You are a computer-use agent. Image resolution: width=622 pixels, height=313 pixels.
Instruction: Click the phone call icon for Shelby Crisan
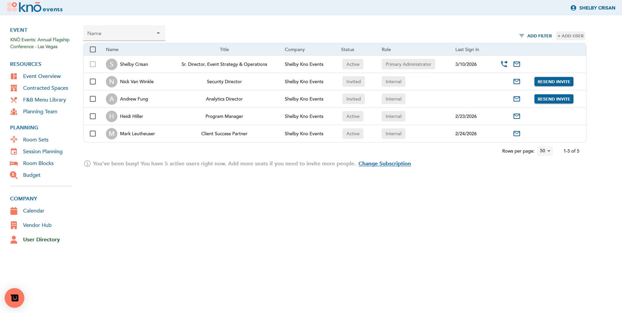(x=504, y=64)
